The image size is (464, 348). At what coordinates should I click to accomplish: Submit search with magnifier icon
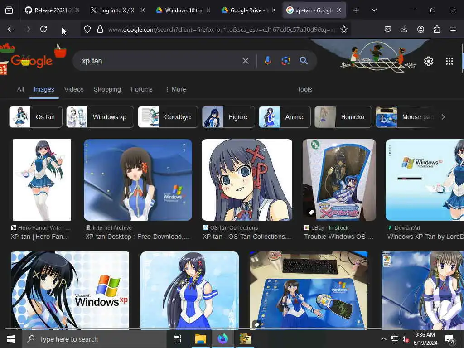(x=304, y=61)
